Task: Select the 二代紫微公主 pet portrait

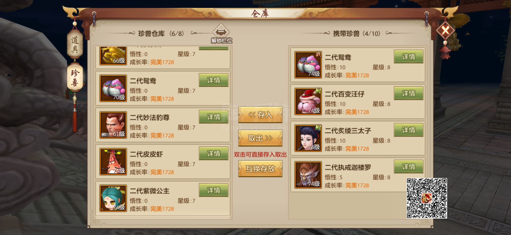Action: (x=113, y=198)
